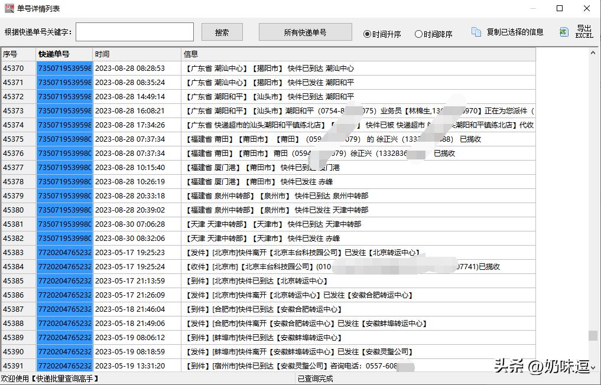Image resolution: width=601 pixels, height=385 pixels.
Task: Click the 信息 column header
Action: point(358,54)
